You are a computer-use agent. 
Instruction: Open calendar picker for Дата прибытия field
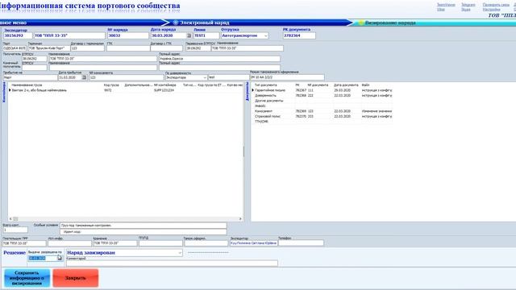click(84, 77)
